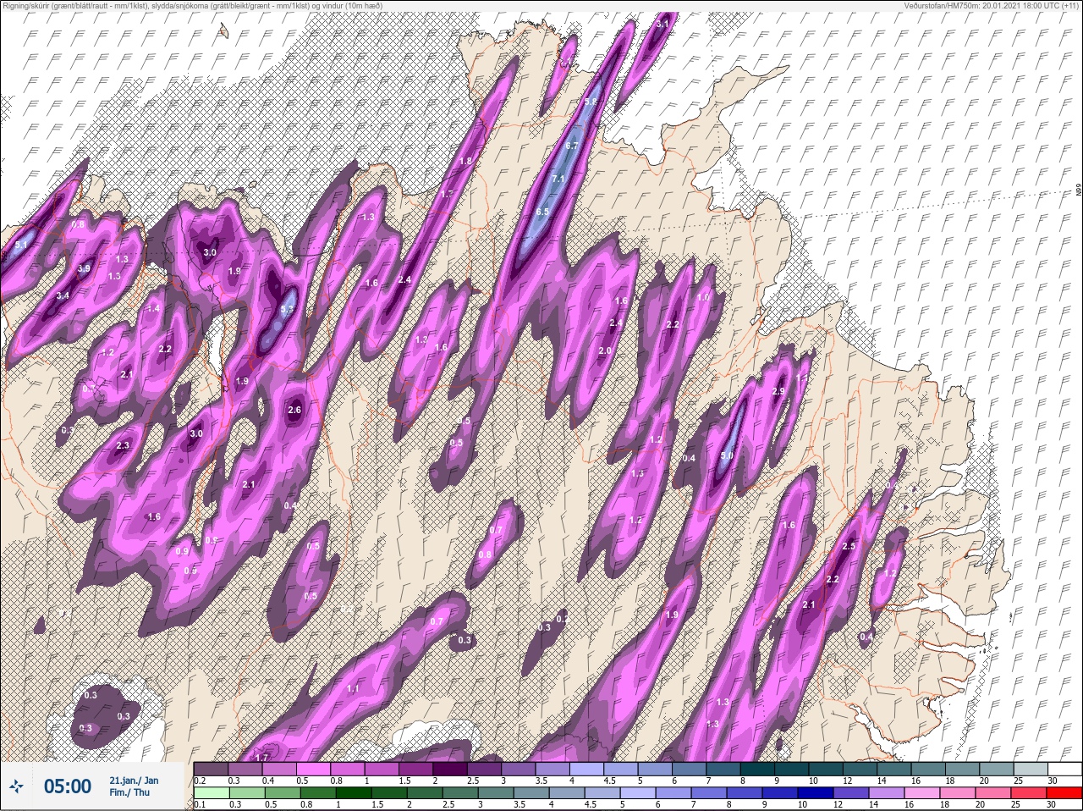Image resolution: width=1083 pixels, height=811 pixels.
Task: Click the weekday text "Fim./ Thu"
Action: point(129,793)
